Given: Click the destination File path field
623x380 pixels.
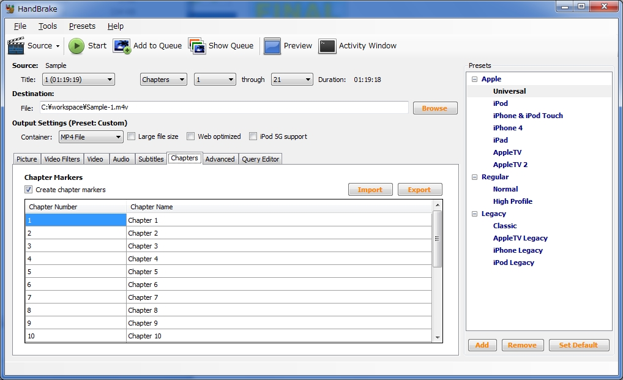Looking at the screenshot, I should (x=224, y=107).
